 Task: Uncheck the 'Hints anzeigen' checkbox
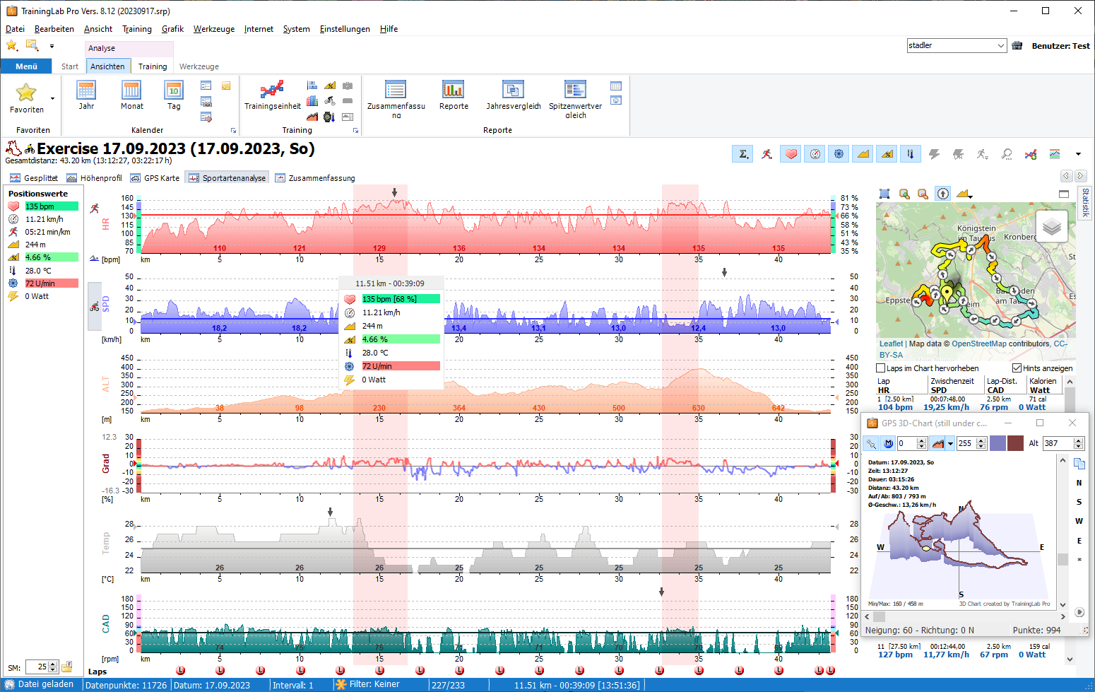(x=1017, y=368)
